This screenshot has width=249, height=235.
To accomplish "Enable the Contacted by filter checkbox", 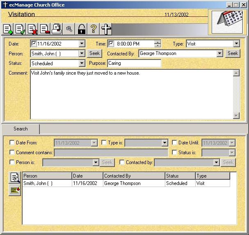I will (x=122, y=162).
